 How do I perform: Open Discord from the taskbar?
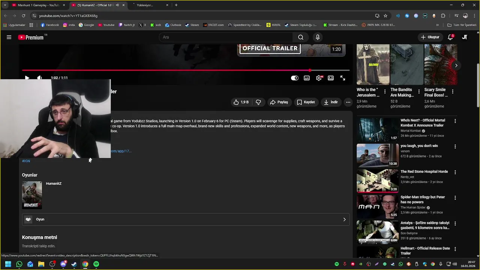tap(63, 264)
